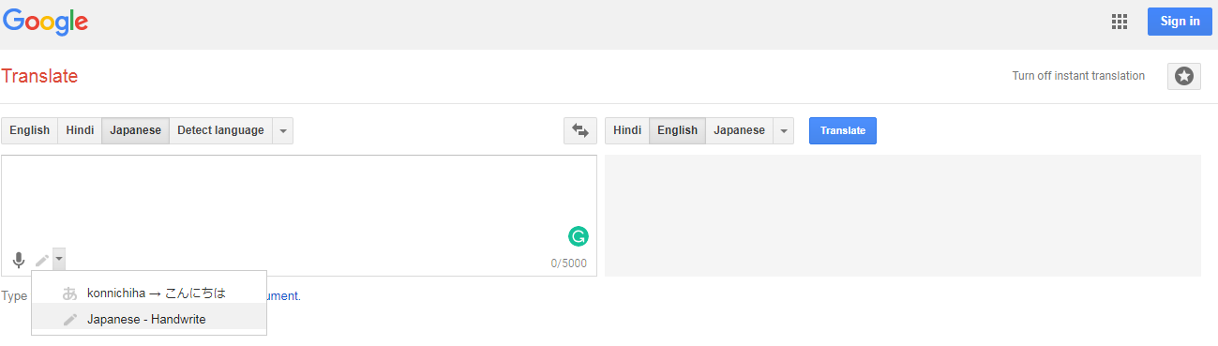
Task: Open the source language list dropdown
Action: click(x=283, y=130)
